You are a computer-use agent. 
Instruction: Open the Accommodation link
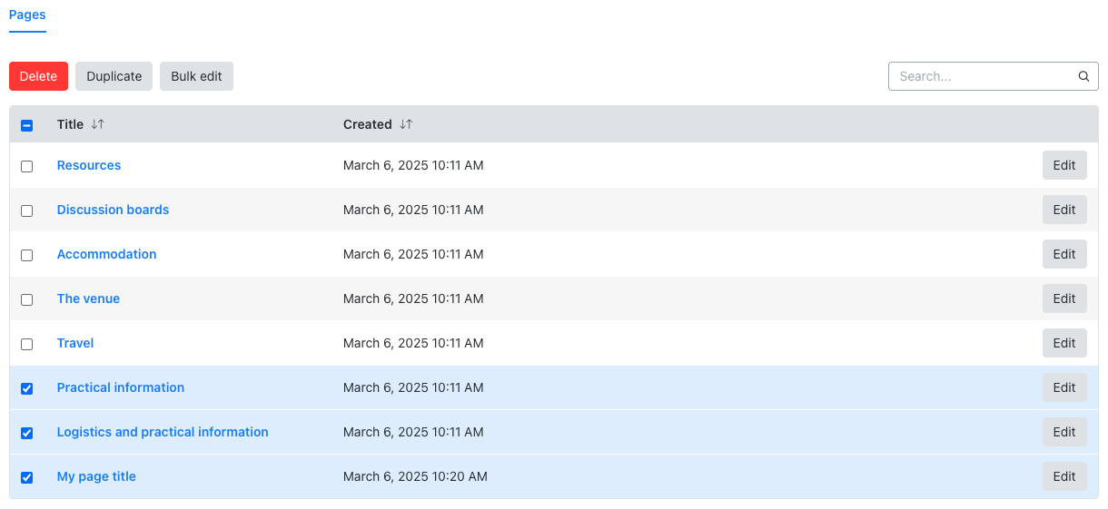click(x=106, y=254)
